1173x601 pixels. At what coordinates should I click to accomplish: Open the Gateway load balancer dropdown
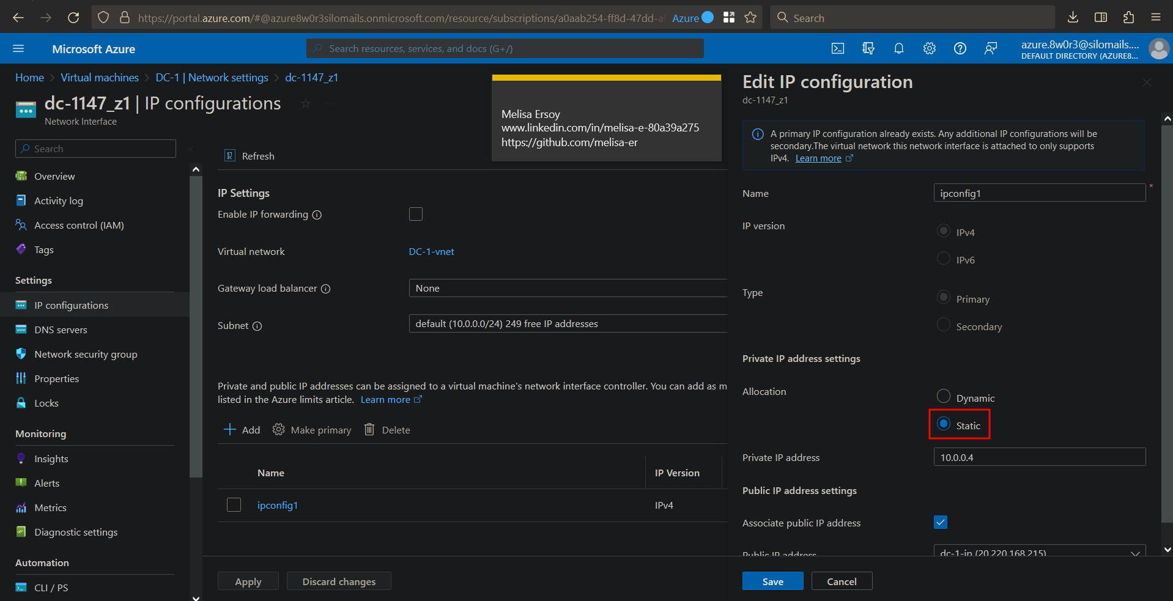(x=567, y=287)
